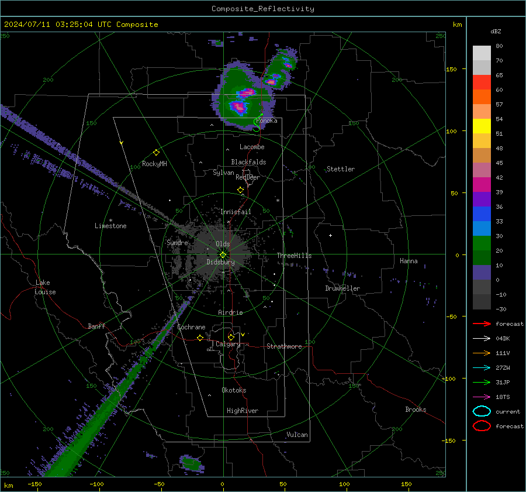The height and width of the screenshot is (492, 526).
Task: Click the Innisfail town label
Action: [x=236, y=212]
